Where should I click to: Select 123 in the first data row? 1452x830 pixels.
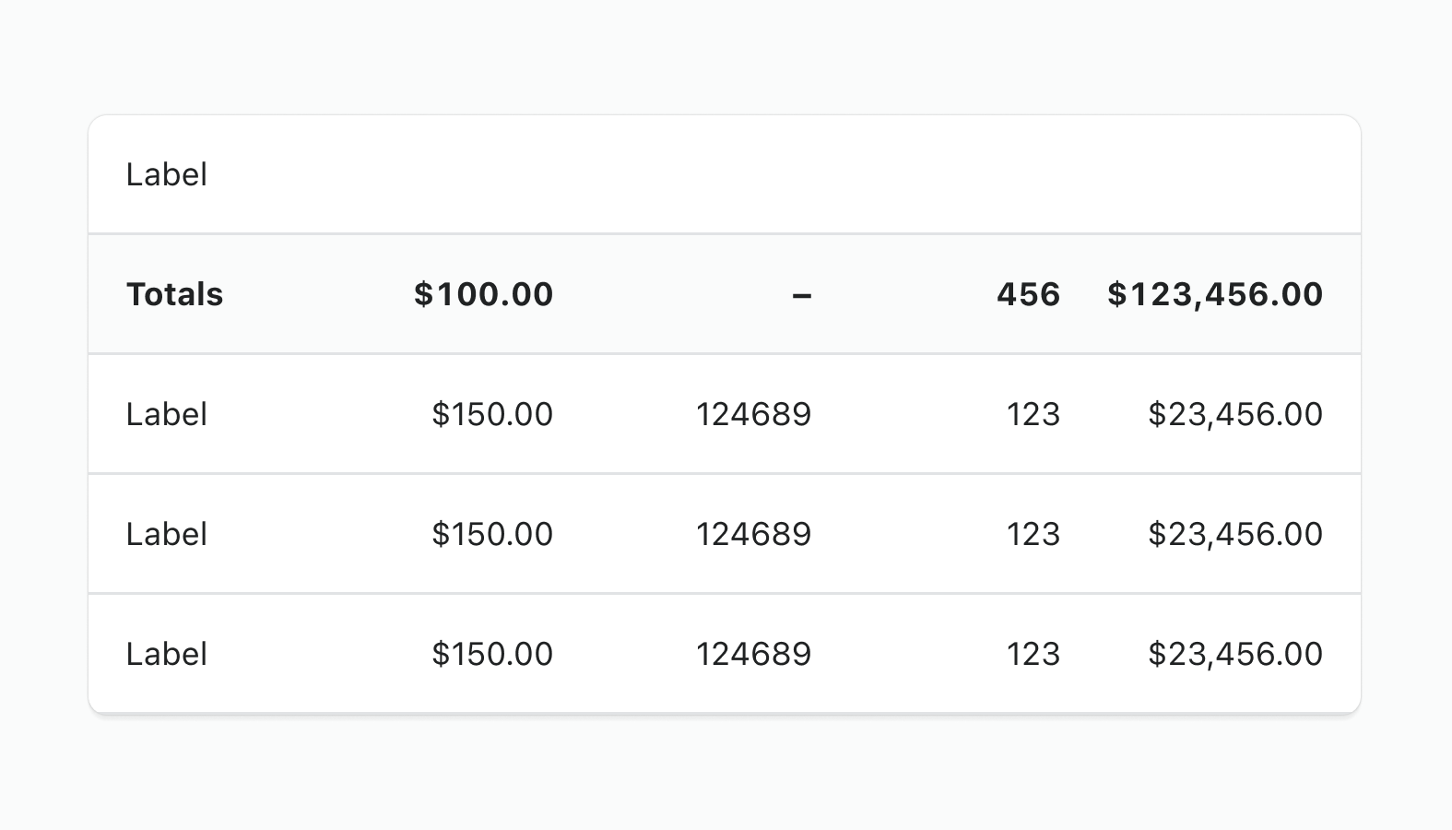tap(1033, 414)
